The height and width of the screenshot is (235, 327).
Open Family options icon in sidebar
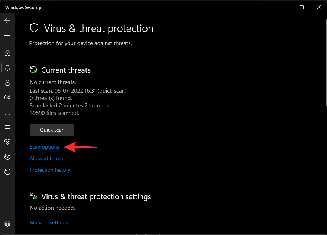click(7, 157)
